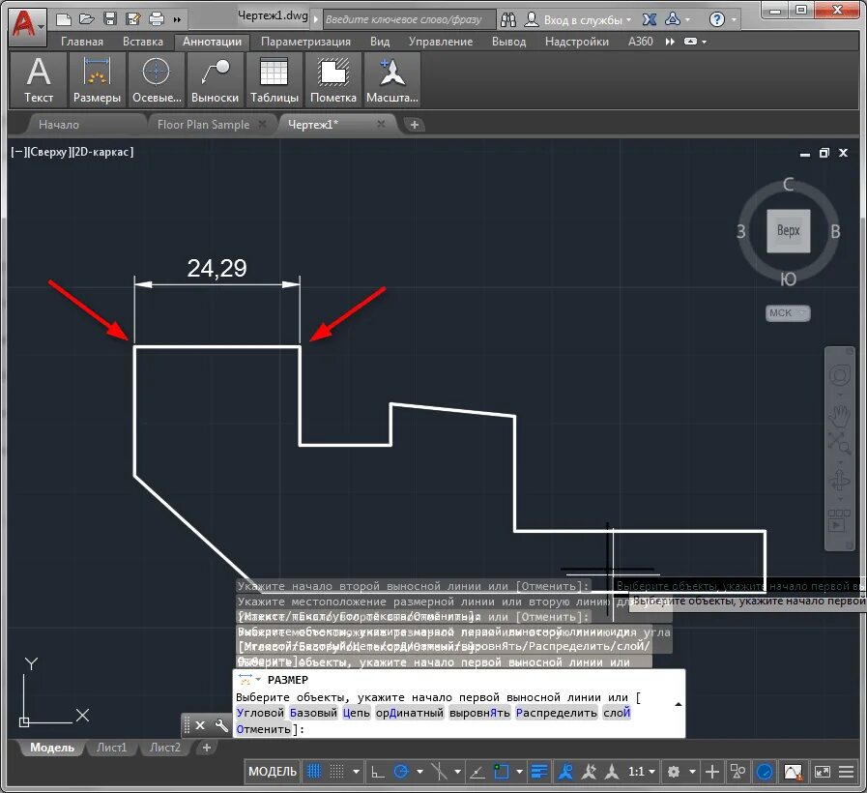Open command line settings wrench icon
Image resolution: width=867 pixels, height=793 pixels.
coord(220,725)
